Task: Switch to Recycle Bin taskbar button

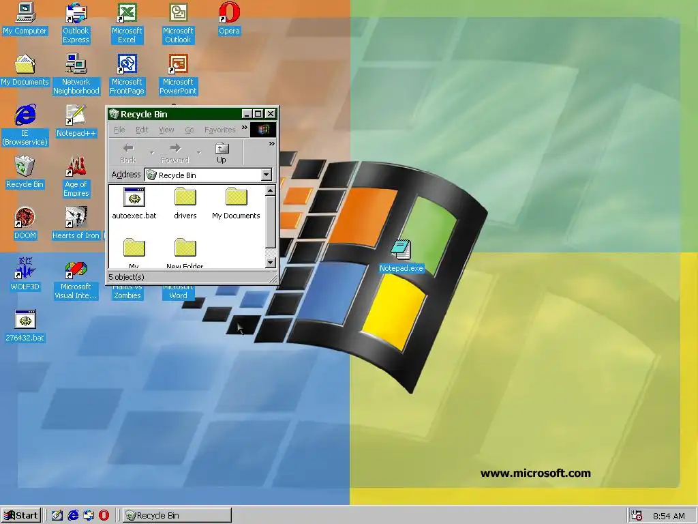Action: pos(177,516)
